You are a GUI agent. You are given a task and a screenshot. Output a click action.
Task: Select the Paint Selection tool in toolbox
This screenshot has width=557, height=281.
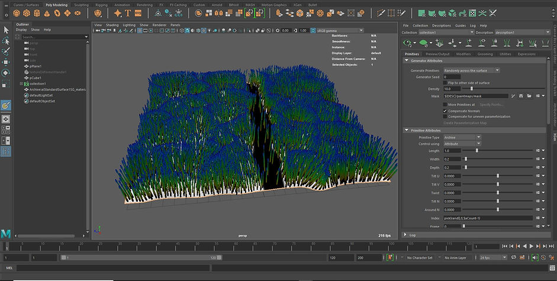(x=6, y=51)
